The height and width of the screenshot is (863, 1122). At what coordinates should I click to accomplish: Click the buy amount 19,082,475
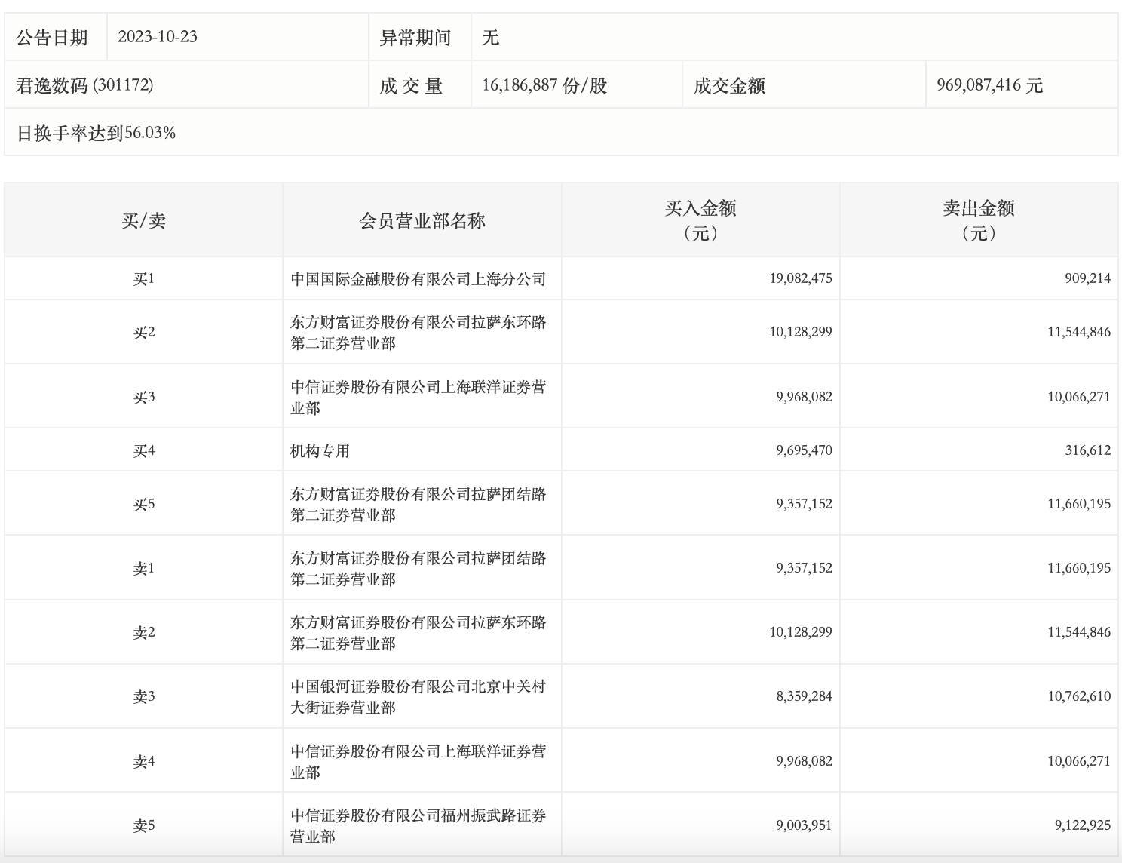pos(801,278)
